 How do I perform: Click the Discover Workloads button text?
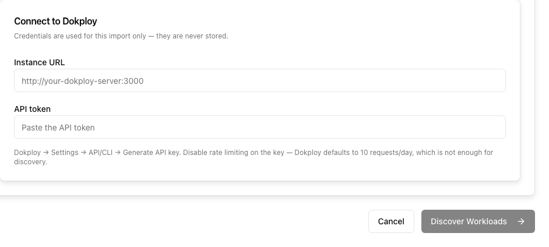tap(469, 221)
